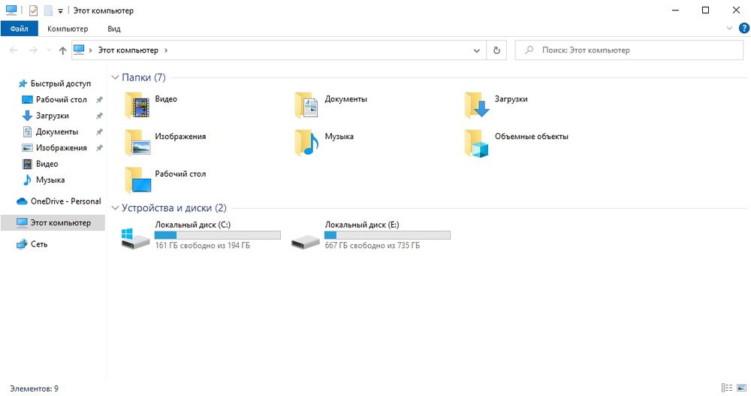Viewport: 751px width, 396px height.
Task: Select the Локальный диск (C:) drive icon
Action: 135,238
